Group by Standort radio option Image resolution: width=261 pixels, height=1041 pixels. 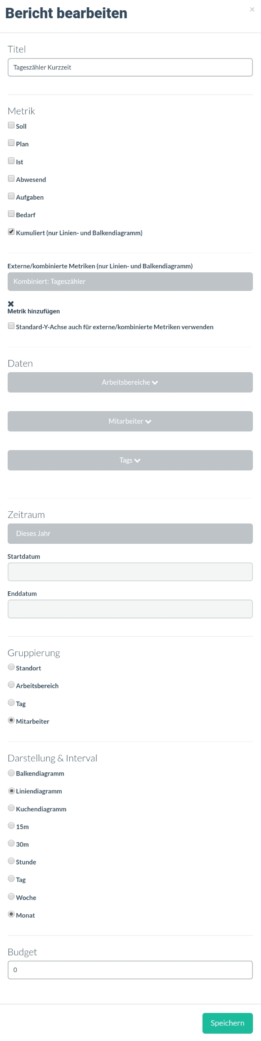tap(11, 667)
